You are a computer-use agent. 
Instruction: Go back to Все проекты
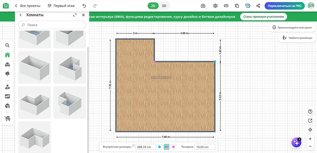click(28, 6)
